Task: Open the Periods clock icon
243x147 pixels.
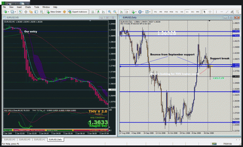Action: (140, 12)
